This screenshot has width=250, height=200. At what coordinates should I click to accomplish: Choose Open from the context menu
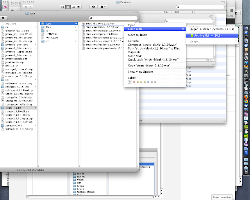132,25
